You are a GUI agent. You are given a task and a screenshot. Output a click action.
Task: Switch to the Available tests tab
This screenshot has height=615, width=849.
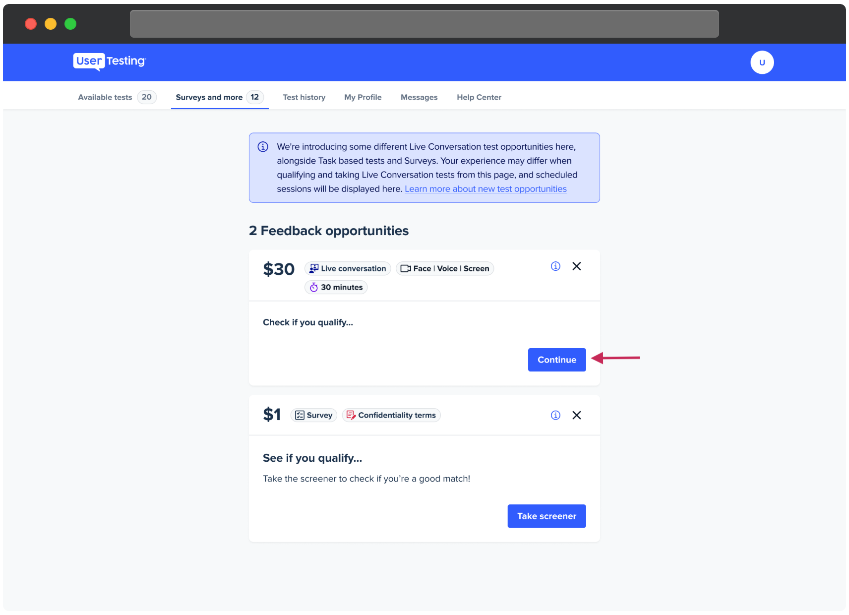[x=117, y=97]
